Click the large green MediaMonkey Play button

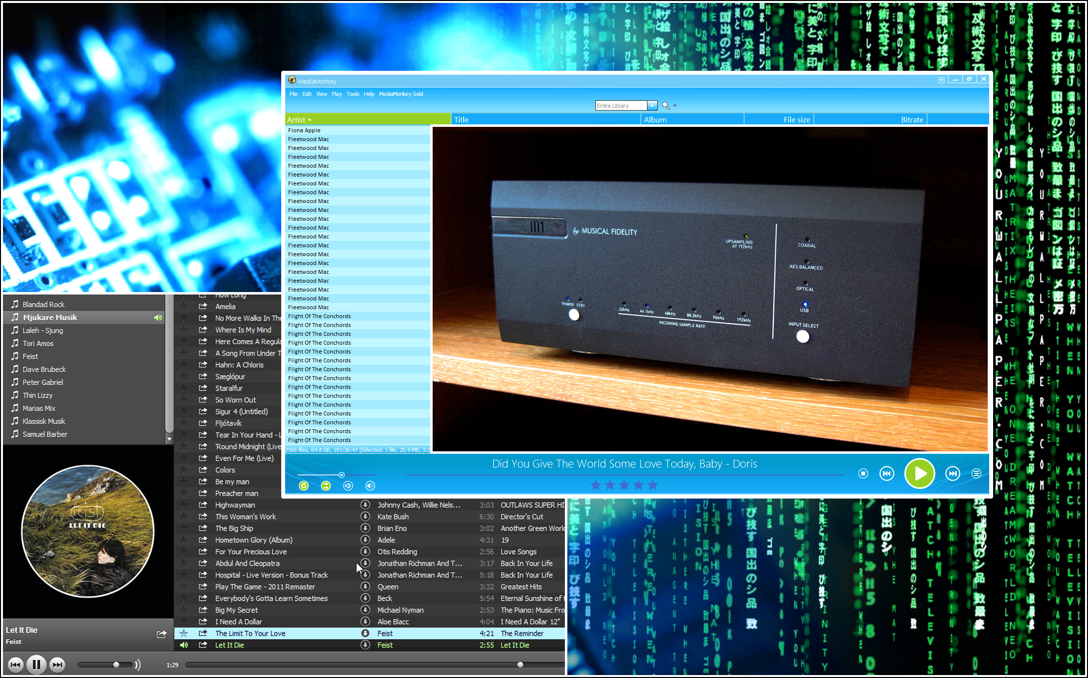point(919,473)
